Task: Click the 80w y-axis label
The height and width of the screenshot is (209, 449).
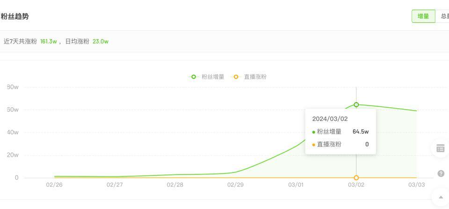Action: point(13,87)
